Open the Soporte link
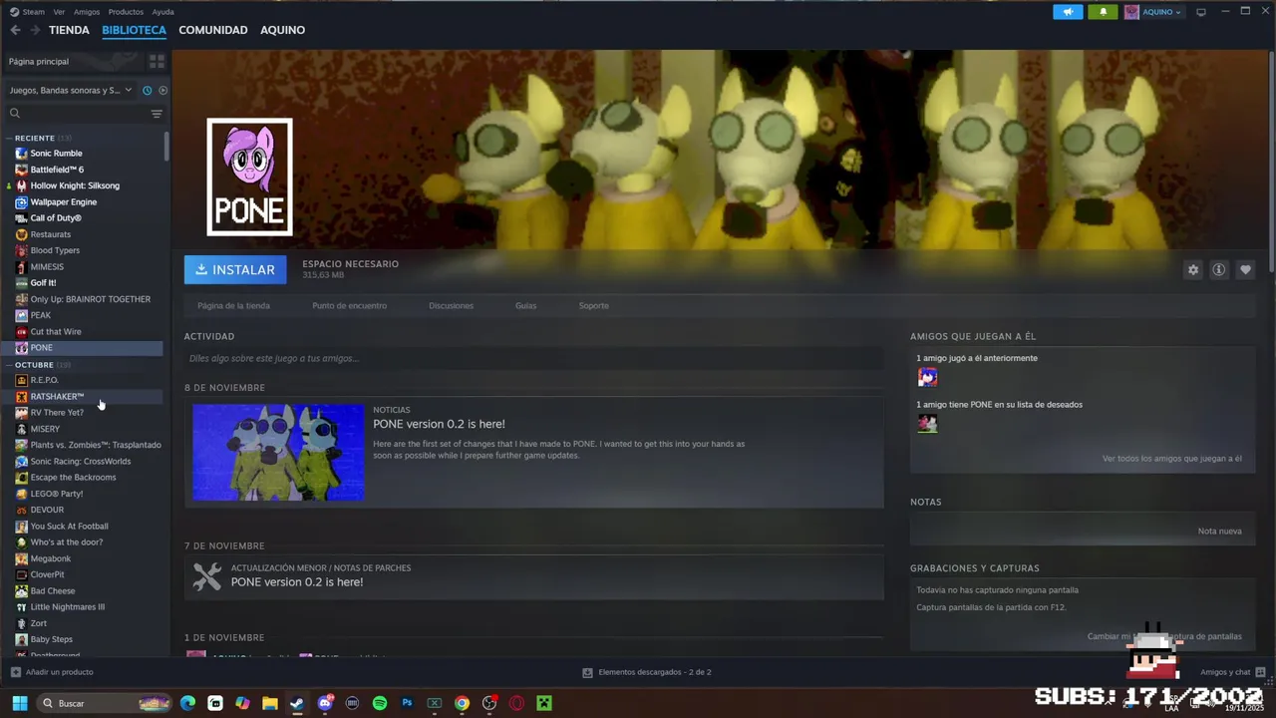 click(593, 305)
